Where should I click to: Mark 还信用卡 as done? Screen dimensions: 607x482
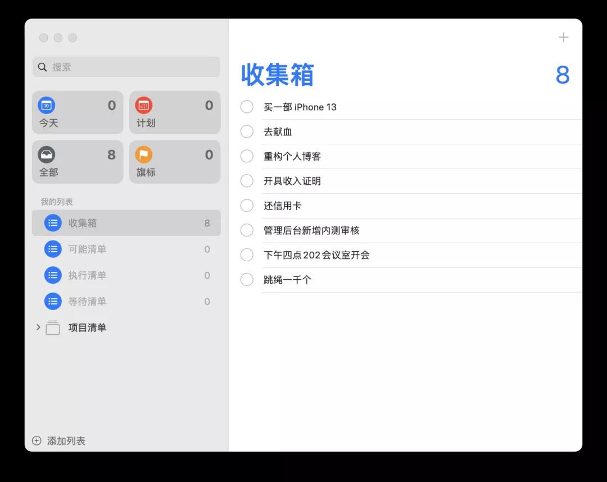coord(247,206)
